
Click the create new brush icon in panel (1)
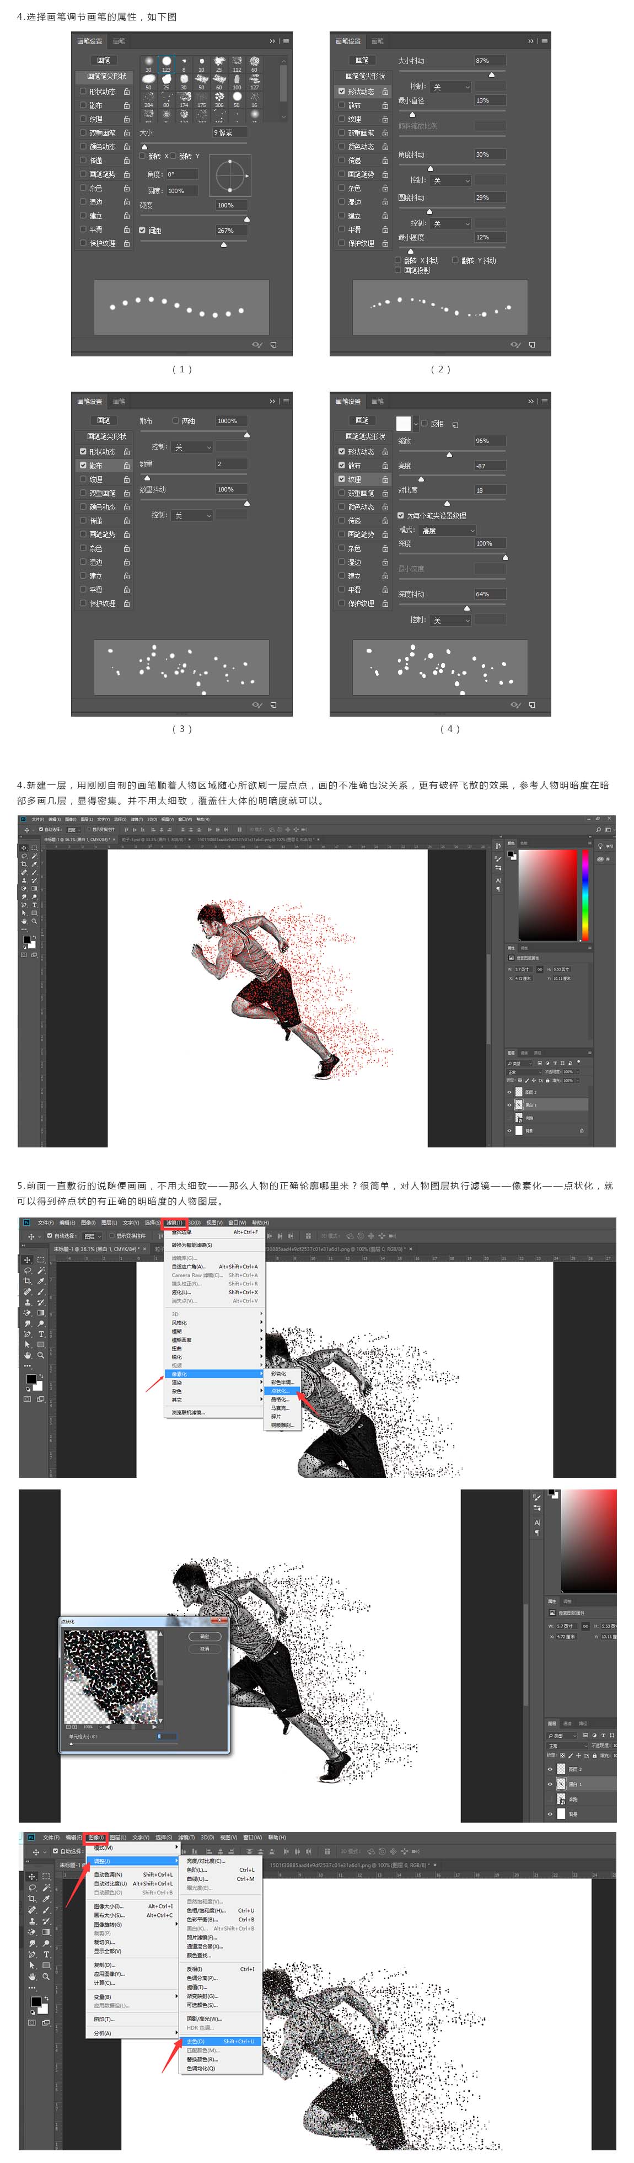273,344
